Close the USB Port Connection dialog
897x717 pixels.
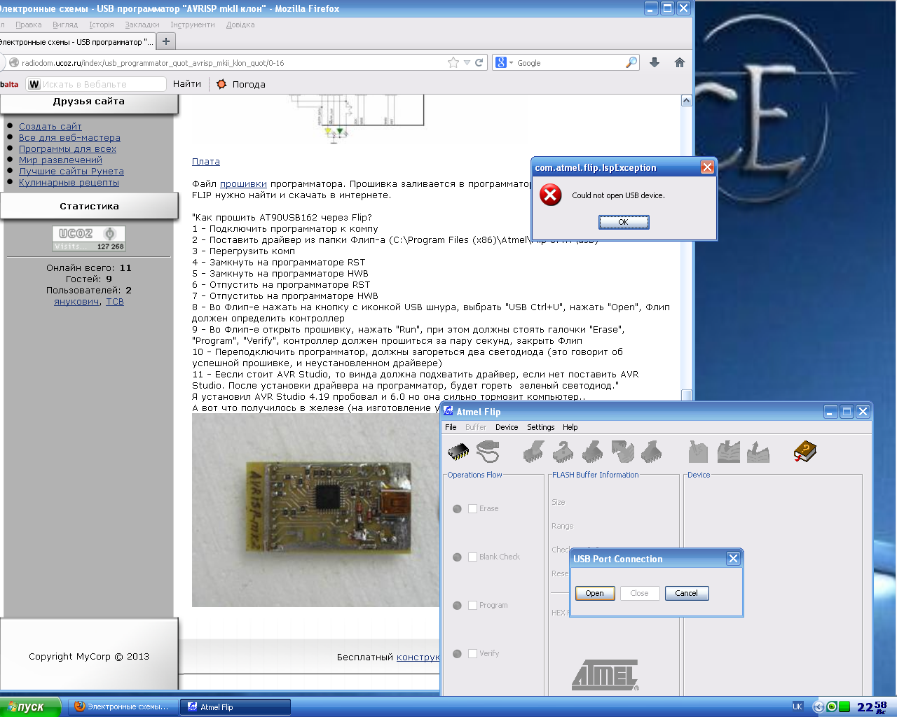[x=733, y=558]
